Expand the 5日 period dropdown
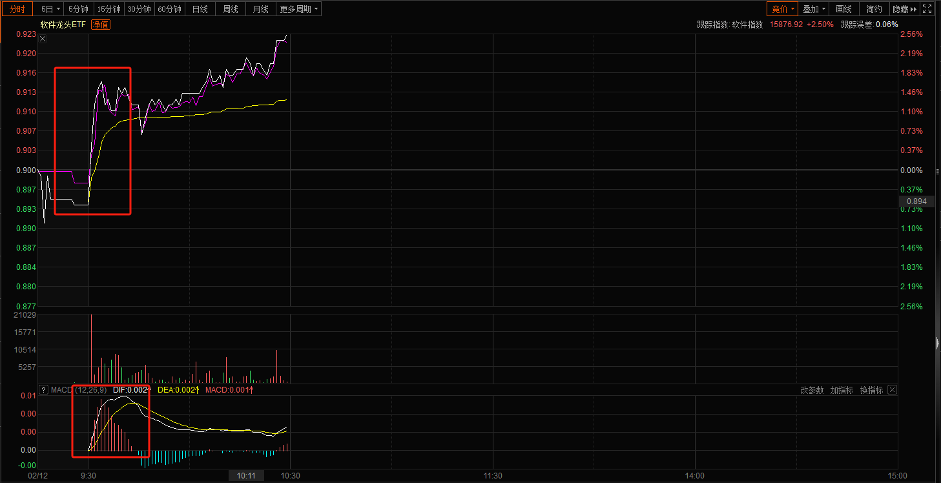 50,9
